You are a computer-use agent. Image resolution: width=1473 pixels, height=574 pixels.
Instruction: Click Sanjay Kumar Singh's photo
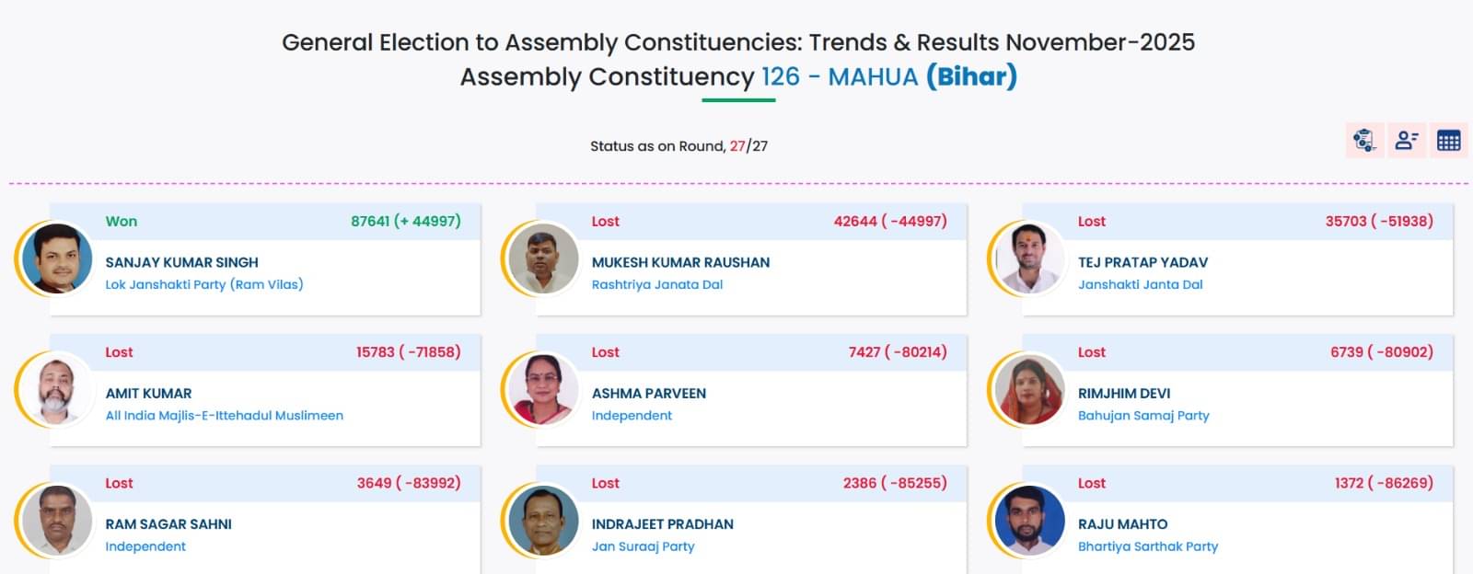(x=57, y=259)
